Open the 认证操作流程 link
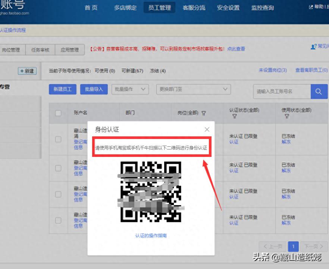This screenshot has height=269, width=329. tap(13, 30)
